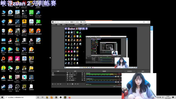Open the notification center icon
176x99 pixels.
[x=173, y=97]
